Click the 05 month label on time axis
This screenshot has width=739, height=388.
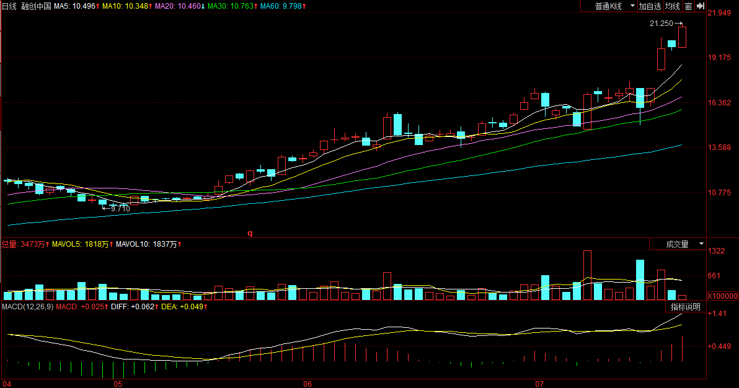(118, 384)
